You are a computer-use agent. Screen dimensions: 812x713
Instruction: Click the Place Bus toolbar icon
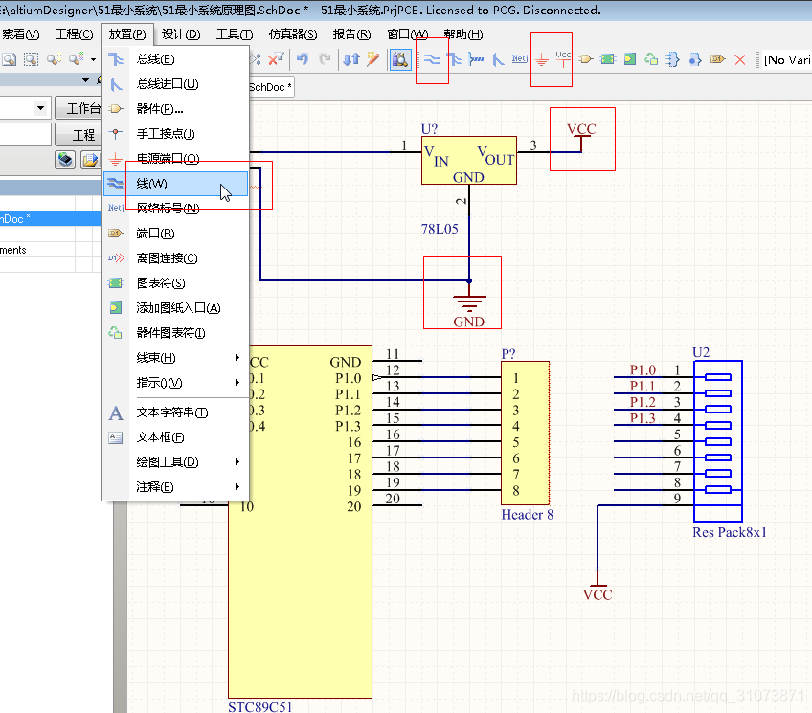[x=455, y=59]
